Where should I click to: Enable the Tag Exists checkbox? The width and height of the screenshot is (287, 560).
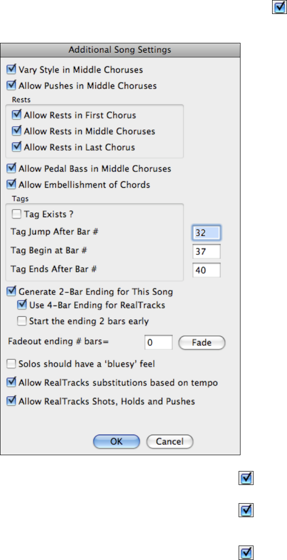pyautogui.click(x=17, y=214)
